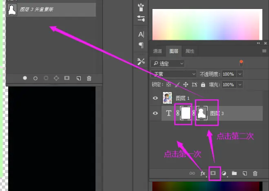The height and width of the screenshot is (191, 269).
Task: Add layer mask button in Layers panel
Action: click(x=213, y=173)
